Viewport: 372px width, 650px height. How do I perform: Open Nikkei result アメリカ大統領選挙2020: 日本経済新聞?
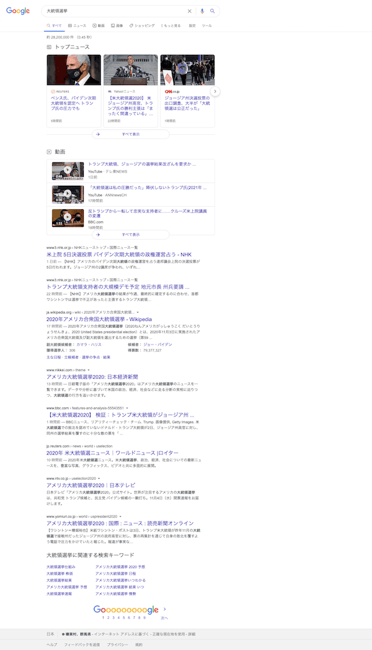point(92,377)
